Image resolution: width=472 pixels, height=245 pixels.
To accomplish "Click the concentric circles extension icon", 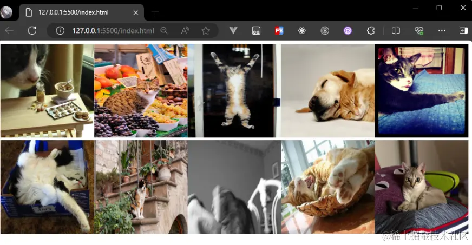I will [325, 30].
